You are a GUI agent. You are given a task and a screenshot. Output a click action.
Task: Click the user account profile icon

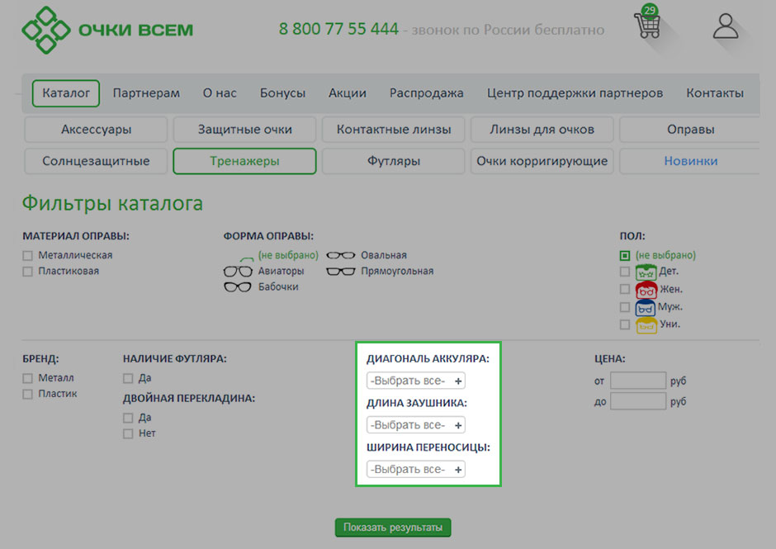click(726, 26)
